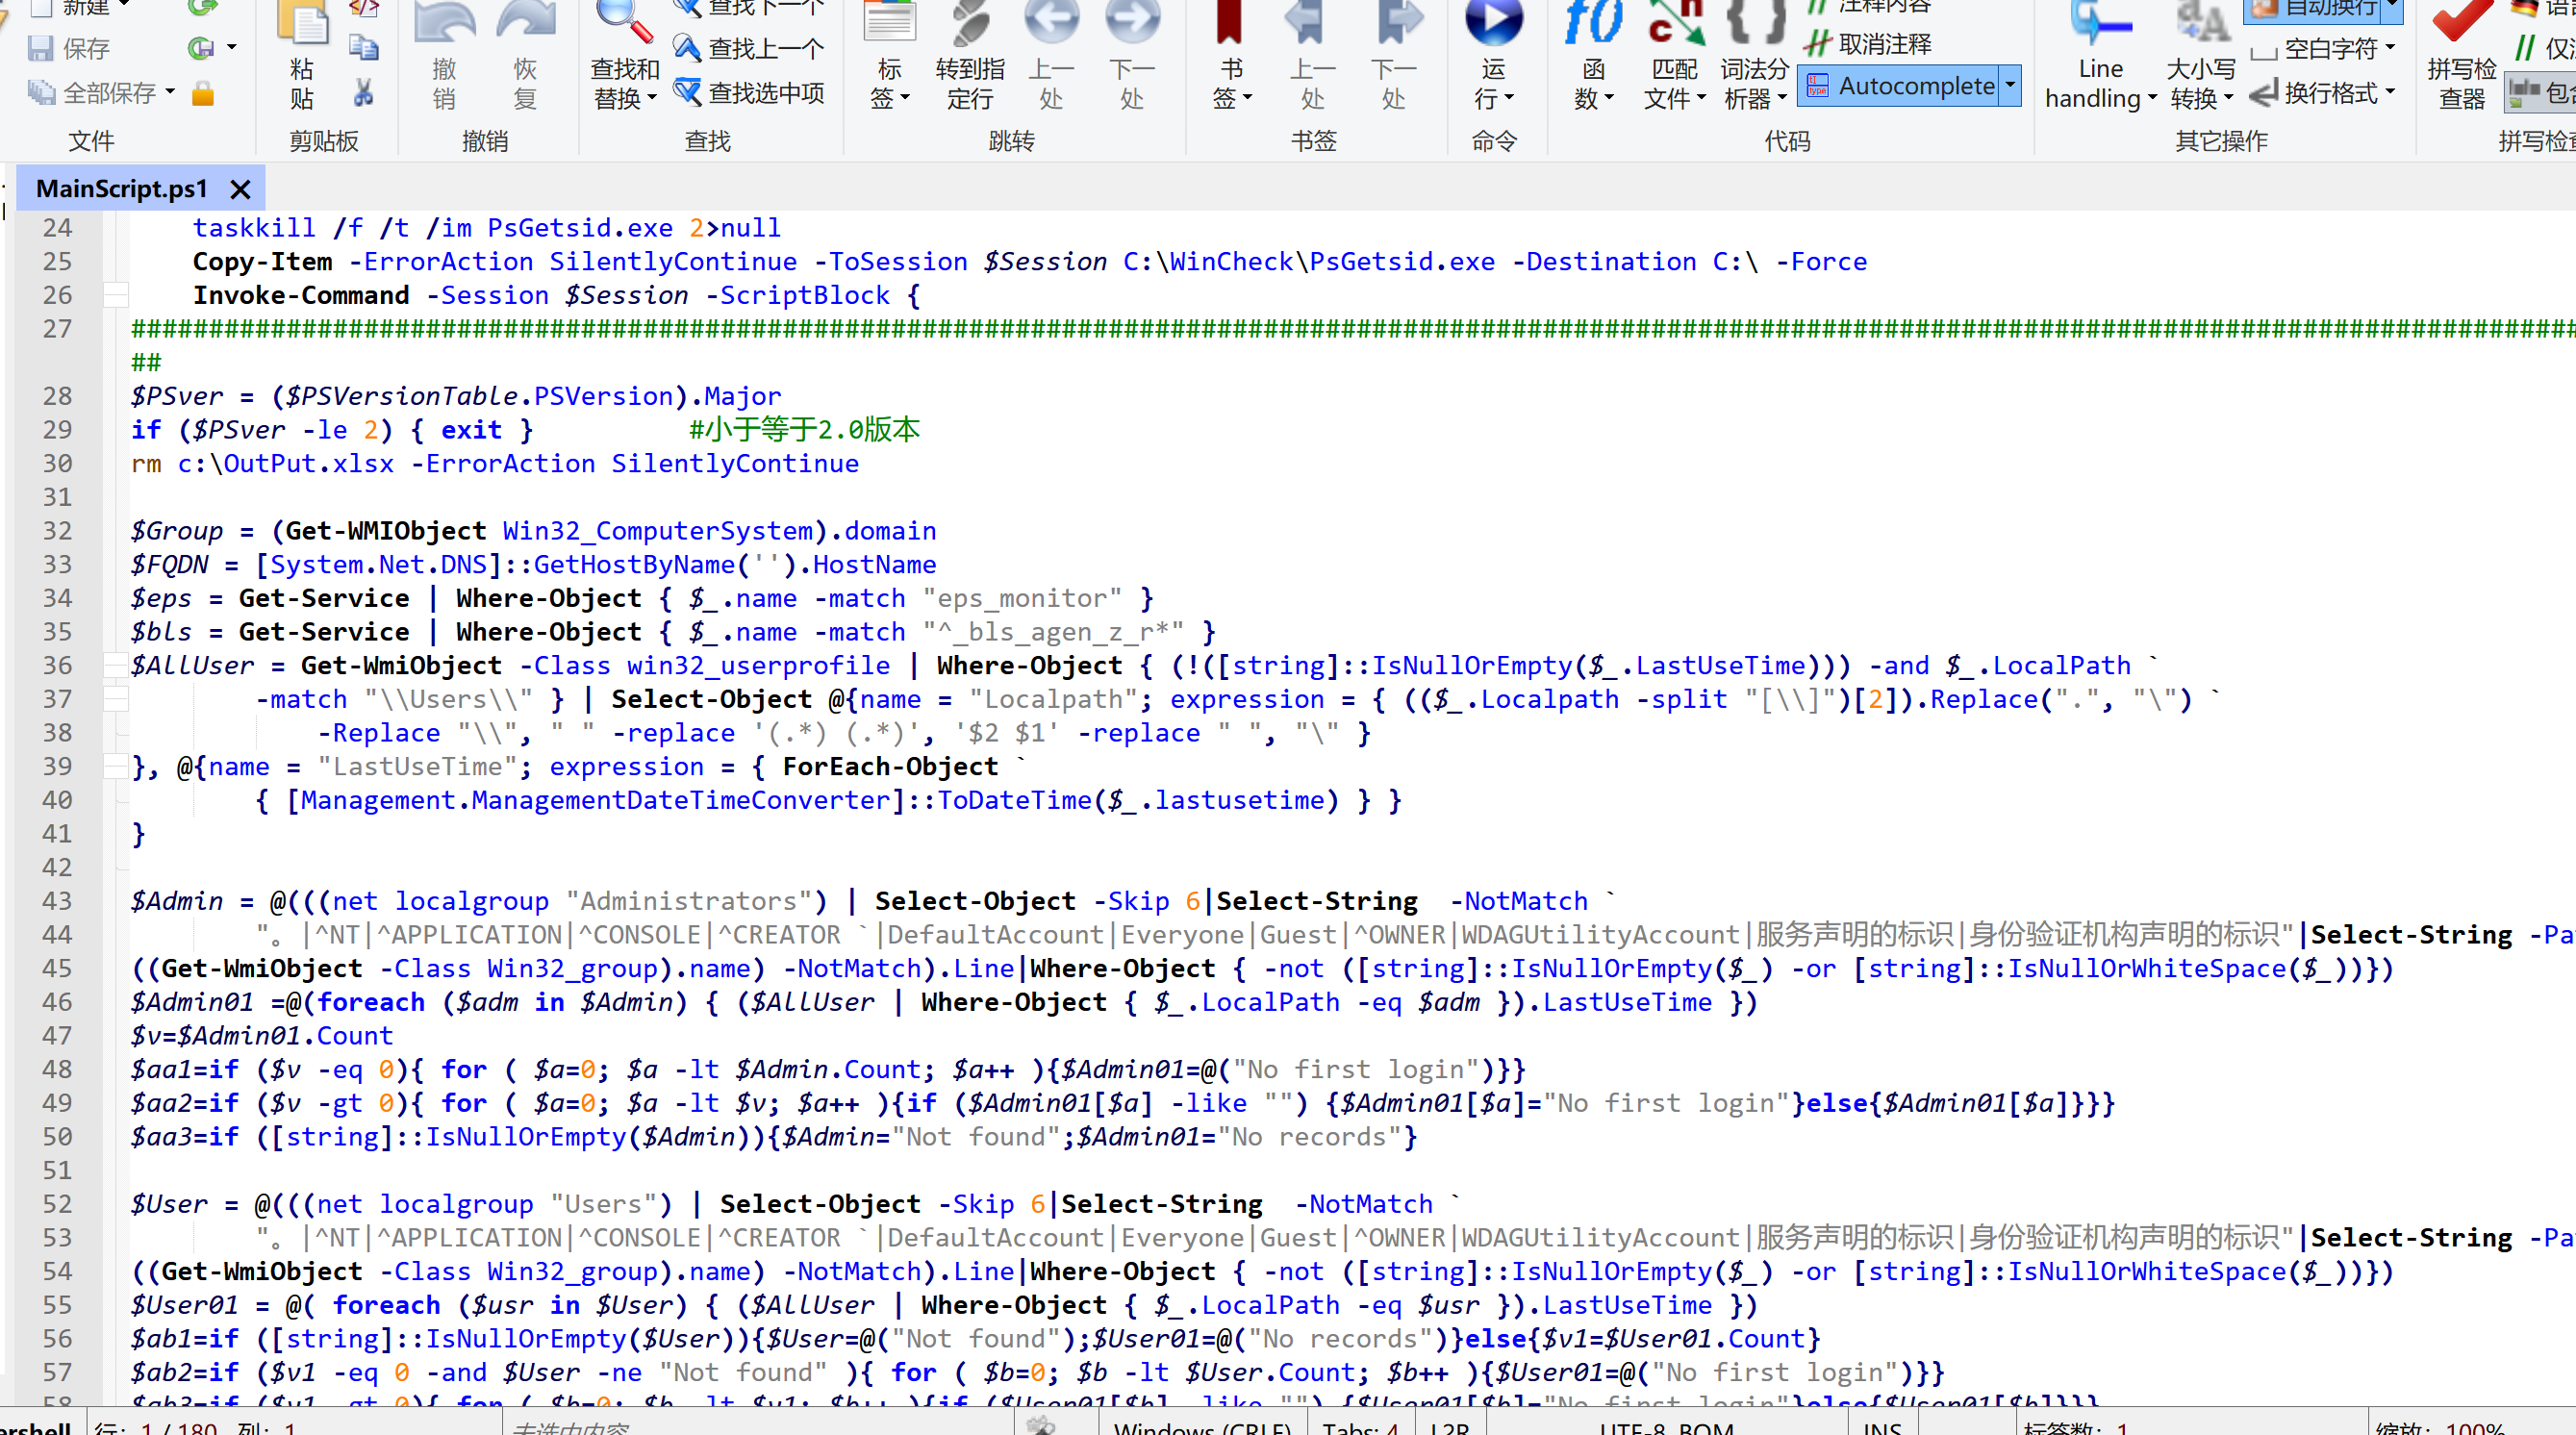
Task: Click Find Selected (查找选中项)
Action: [749, 93]
